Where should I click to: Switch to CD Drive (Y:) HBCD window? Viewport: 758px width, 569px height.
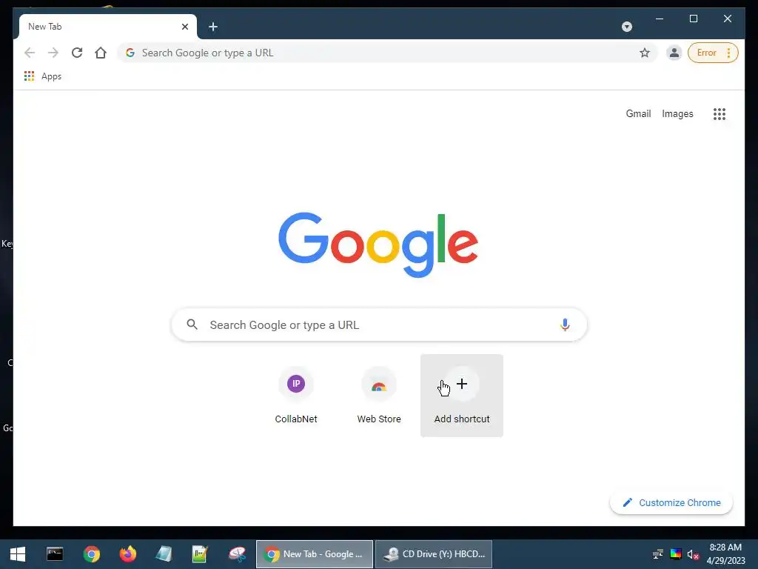pos(434,554)
